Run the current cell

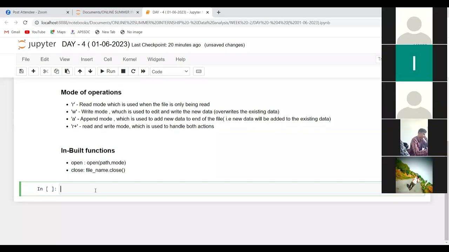108,71
